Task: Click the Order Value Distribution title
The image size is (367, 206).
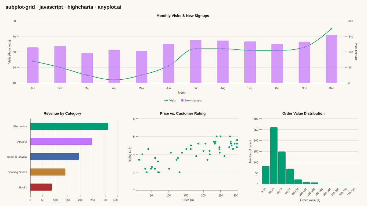Action: 303,114
